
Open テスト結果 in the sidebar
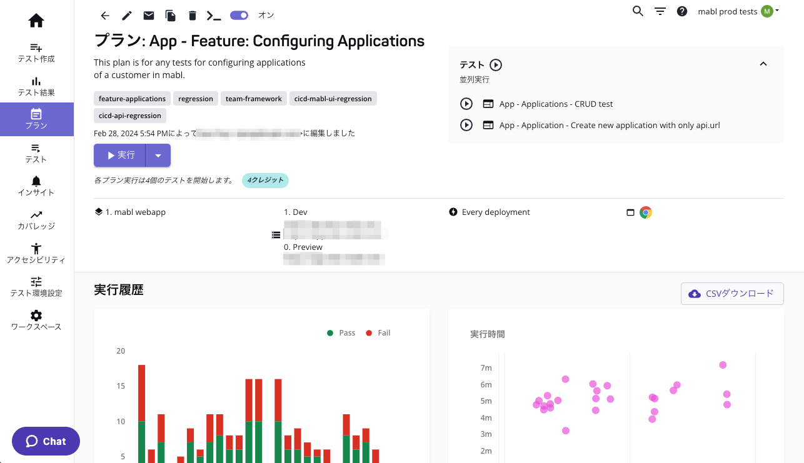click(36, 86)
